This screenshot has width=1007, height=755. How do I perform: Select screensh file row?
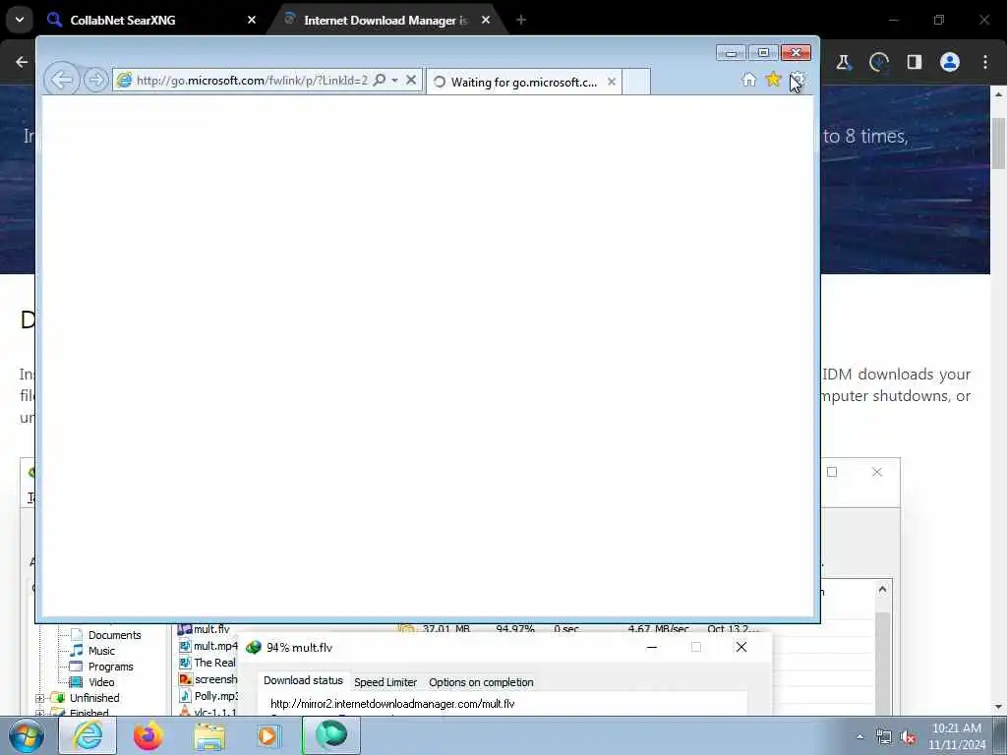(x=208, y=679)
